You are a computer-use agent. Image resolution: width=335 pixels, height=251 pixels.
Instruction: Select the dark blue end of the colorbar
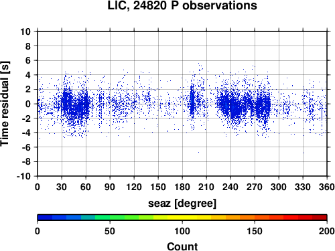click(45, 218)
